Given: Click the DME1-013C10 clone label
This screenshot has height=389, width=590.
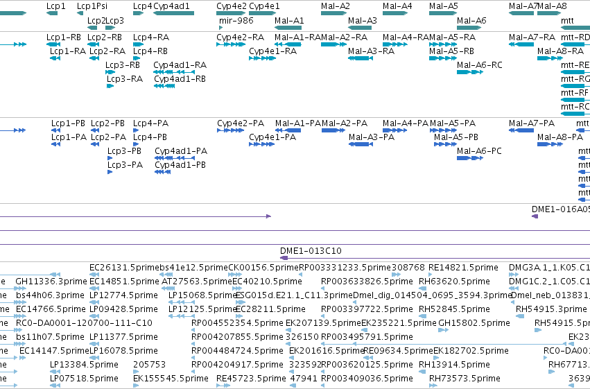Looking at the screenshot, I should tap(311, 251).
